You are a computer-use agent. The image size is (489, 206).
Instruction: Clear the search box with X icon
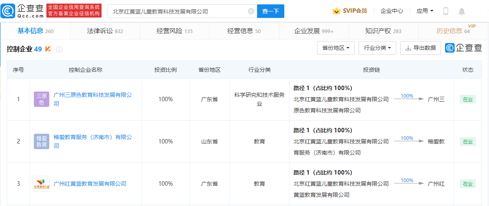click(251, 11)
